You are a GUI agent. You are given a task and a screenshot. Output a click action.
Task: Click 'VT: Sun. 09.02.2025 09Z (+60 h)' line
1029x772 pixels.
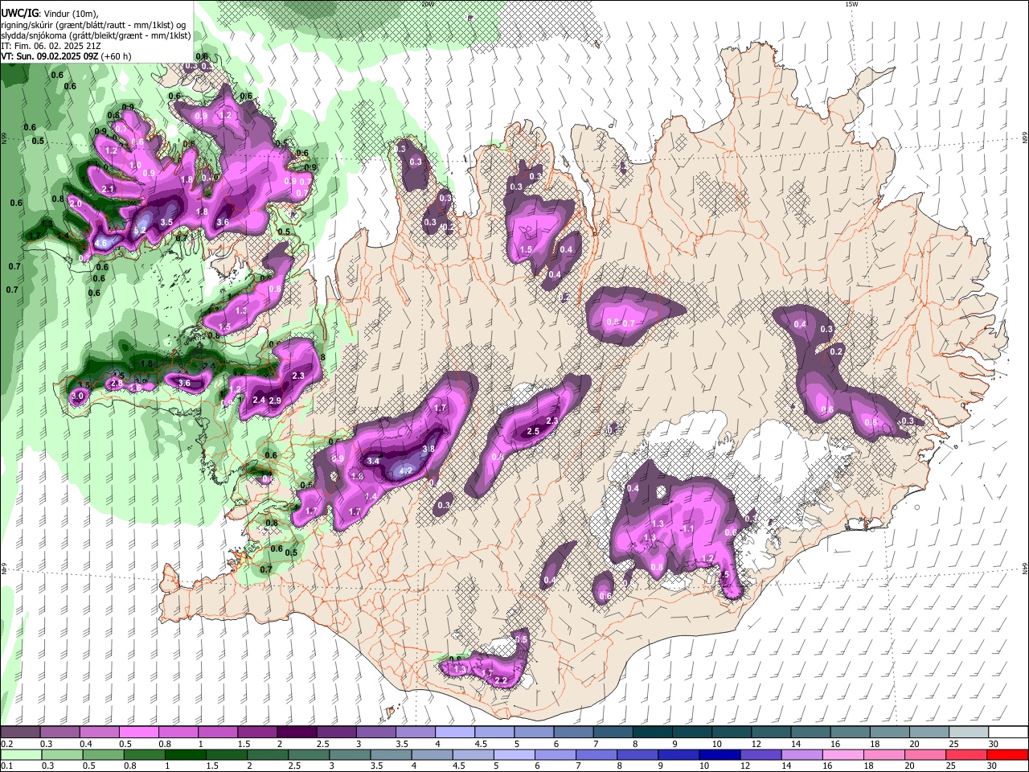(66, 56)
